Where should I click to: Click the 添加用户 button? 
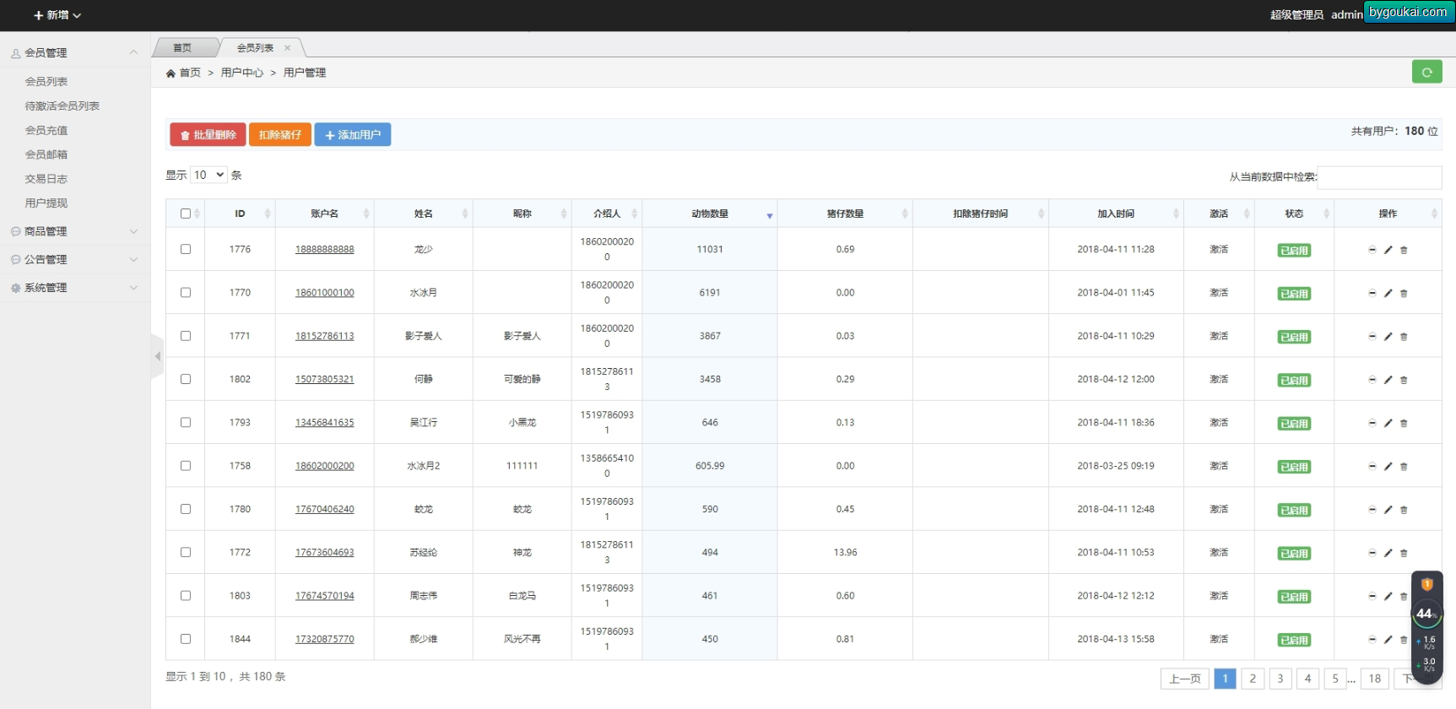[x=353, y=135]
